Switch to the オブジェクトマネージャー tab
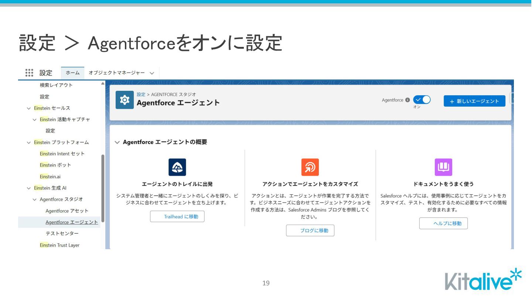The width and height of the screenshot is (532, 299). [x=116, y=73]
